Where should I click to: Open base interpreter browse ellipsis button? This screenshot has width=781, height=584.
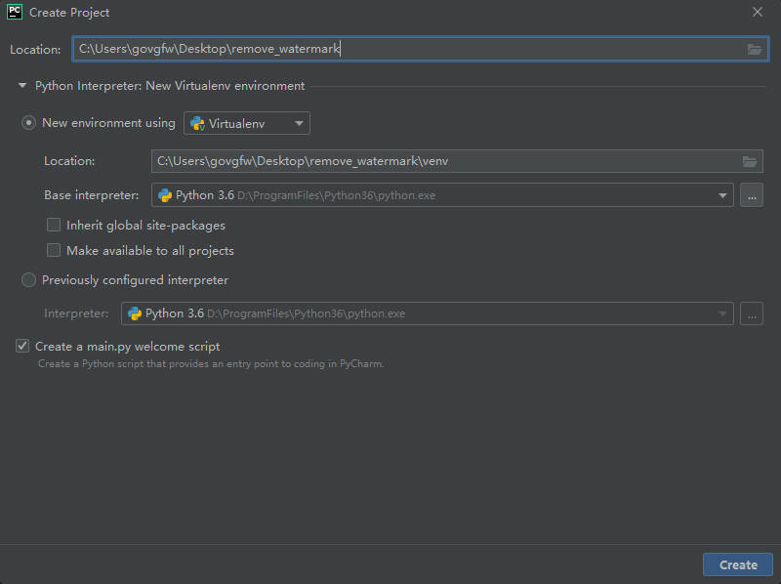click(751, 195)
